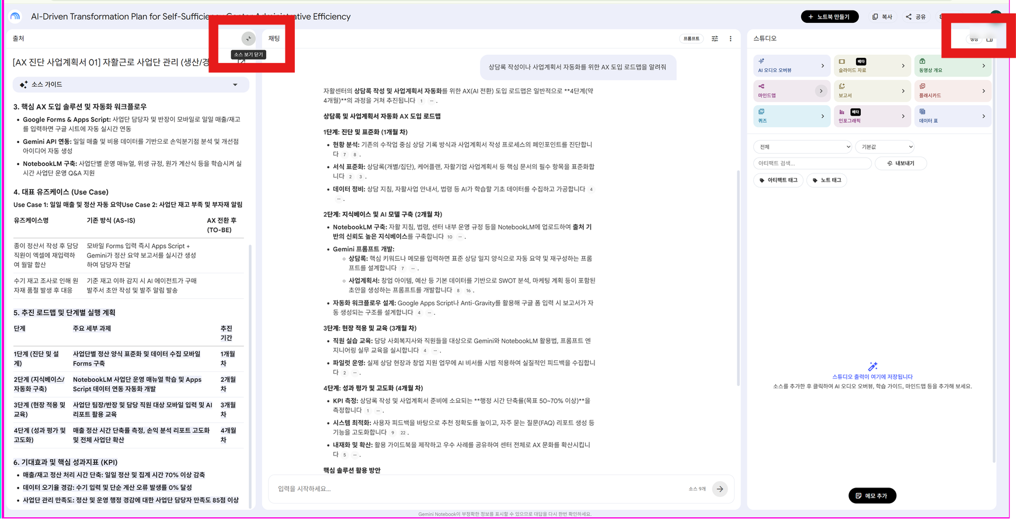Select the 채팅 panel tab
This screenshot has width=1016, height=529.
[x=274, y=39]
